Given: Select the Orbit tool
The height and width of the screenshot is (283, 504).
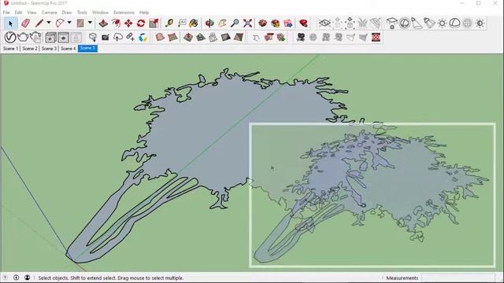Looking at the screenshot, I should [209, 23].
